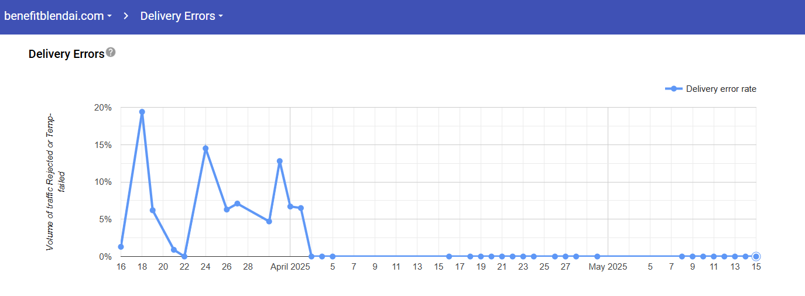This screenshot has width=805, height=296.
Task: Select the data point on the 26th
Action: click(227, 209)
